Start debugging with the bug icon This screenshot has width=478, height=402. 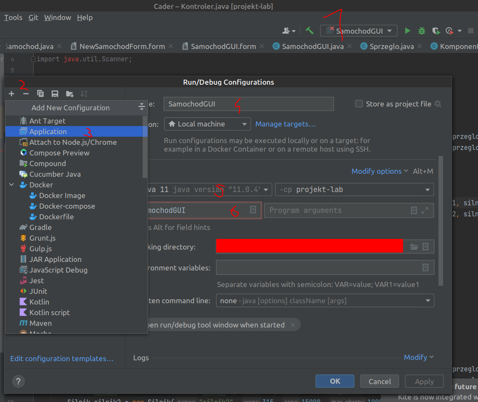[421, 31]
